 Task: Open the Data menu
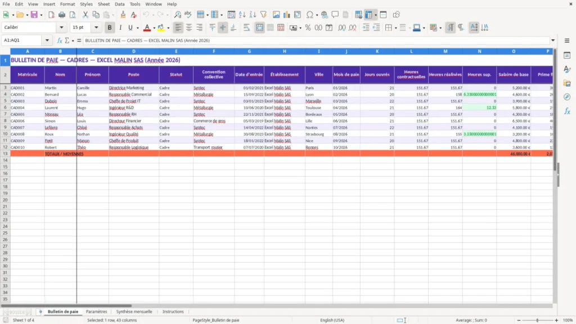(x=119, y=4)
